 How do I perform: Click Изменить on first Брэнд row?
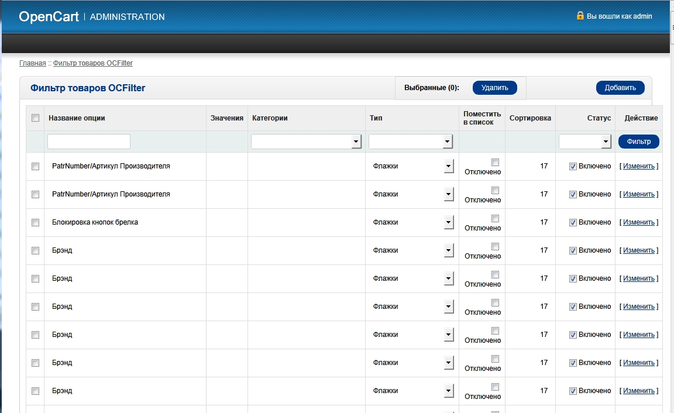tap(639, 250)
